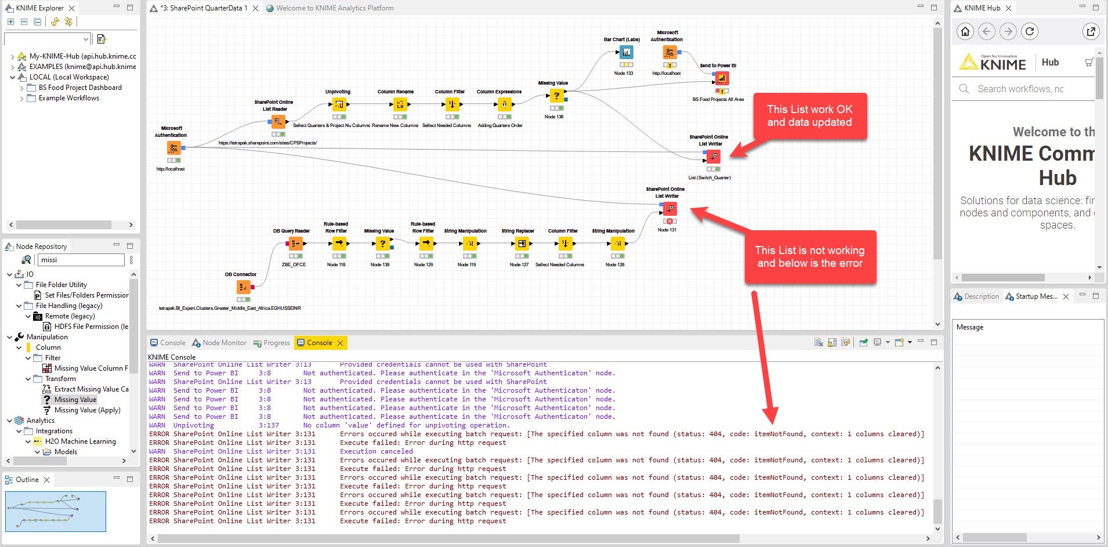1108x547 pixels.
Task: Open the Description tab
Action: click(977, 296)
